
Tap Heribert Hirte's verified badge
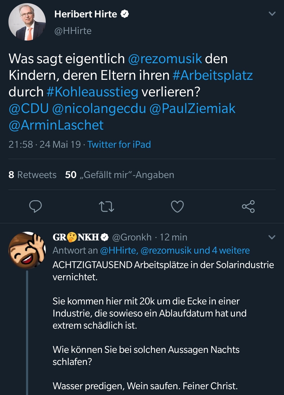pos(125,14)
